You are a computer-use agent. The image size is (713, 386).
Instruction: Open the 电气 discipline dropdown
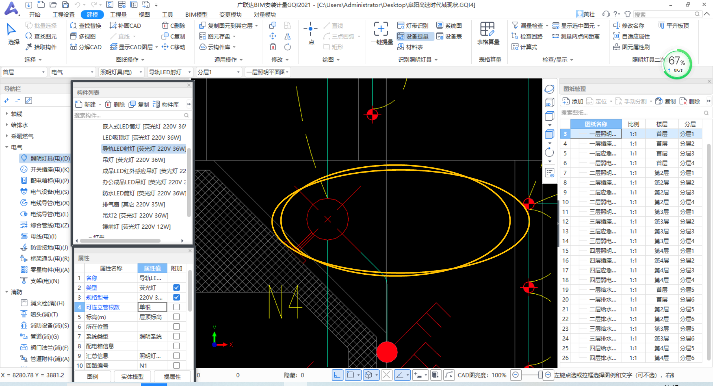tap(72, 72)
